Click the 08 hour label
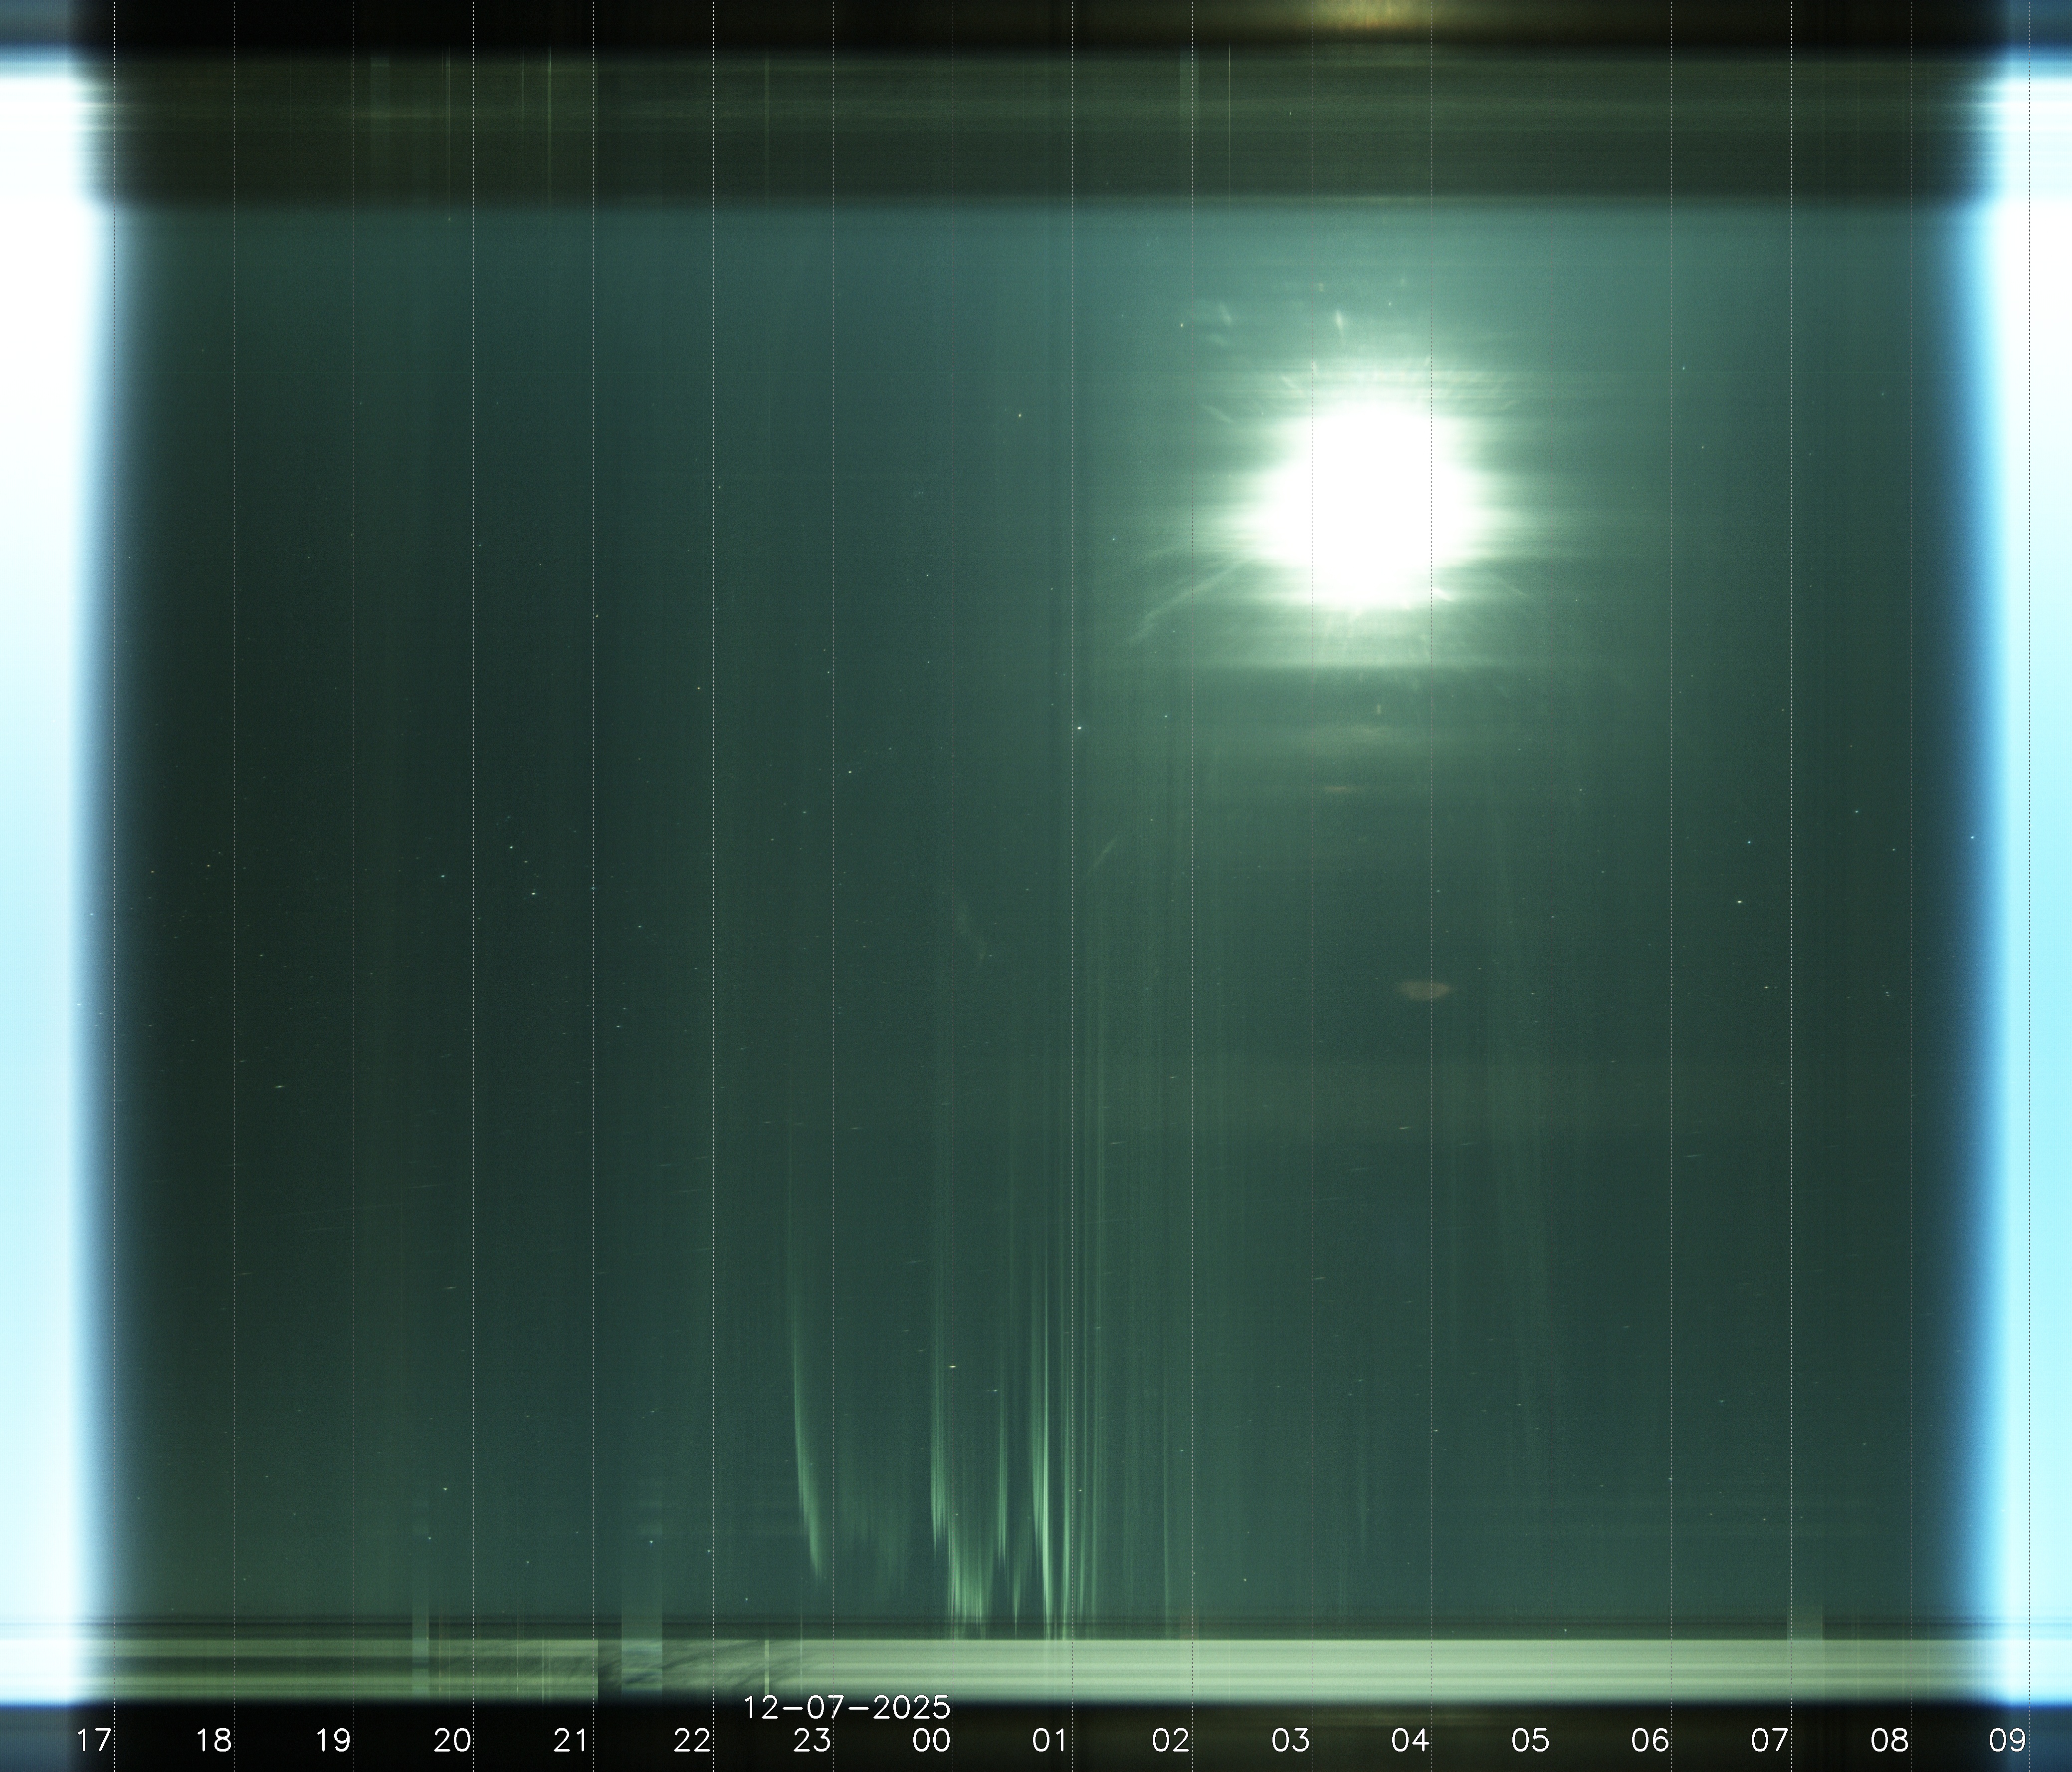This screenshot has width=2072, height=1772. click(1889, 1741)
